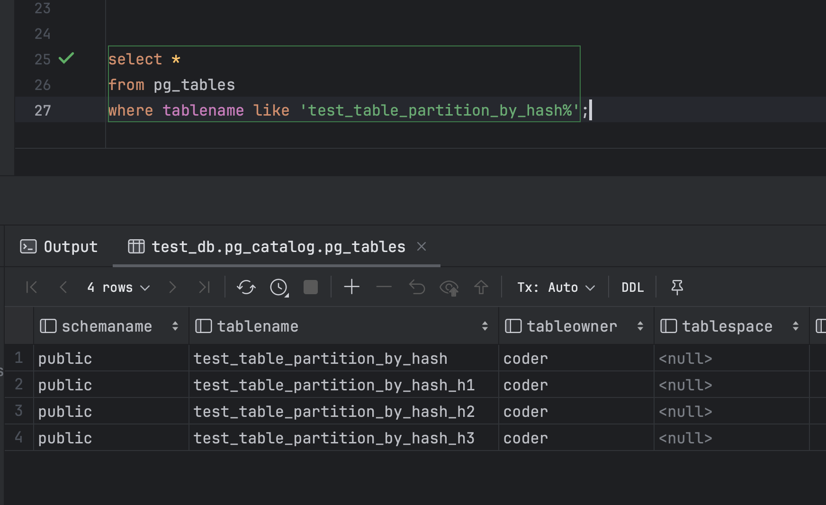Viewport: 826px width, 505px height.
Task: Open the Output tab
Action: point(59,247)
